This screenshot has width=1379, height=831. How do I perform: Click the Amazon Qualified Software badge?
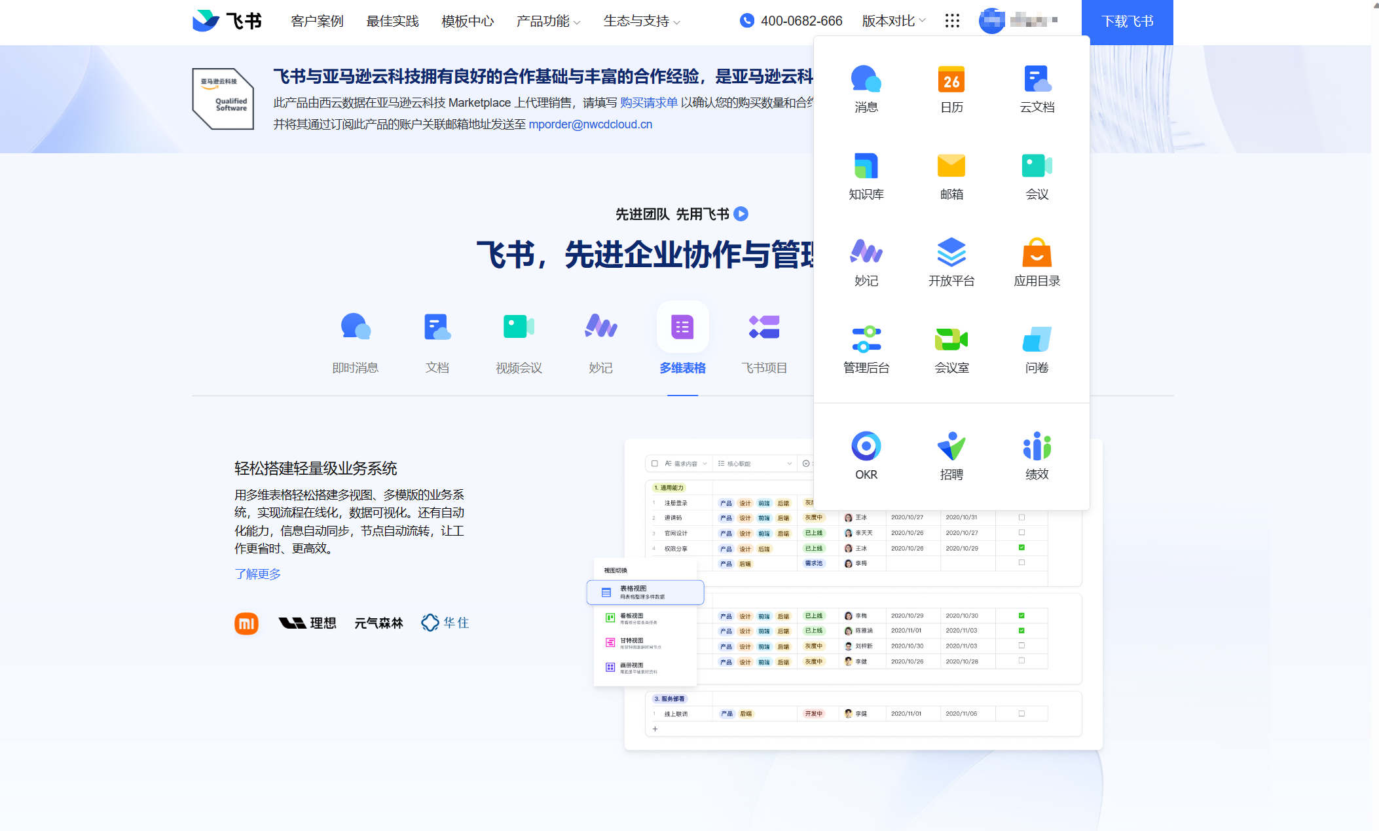223,98
